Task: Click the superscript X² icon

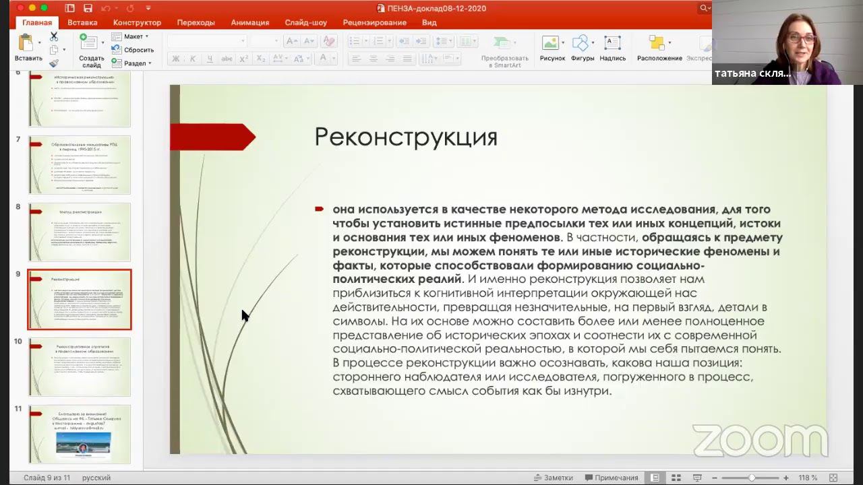Action: [x=244, y=59]
